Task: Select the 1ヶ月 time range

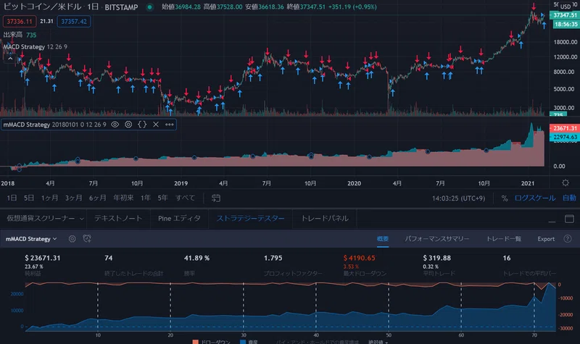Action: [x=49, y=198]
